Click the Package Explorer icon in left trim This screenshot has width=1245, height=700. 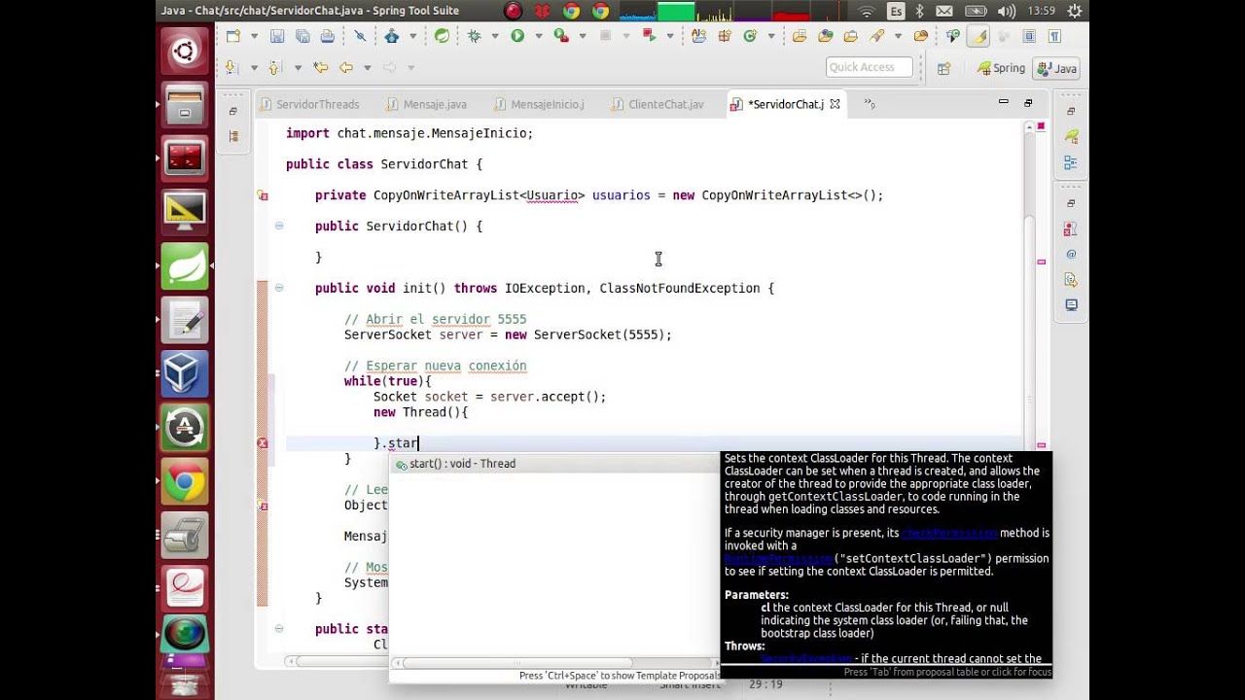tap(233, 136)
